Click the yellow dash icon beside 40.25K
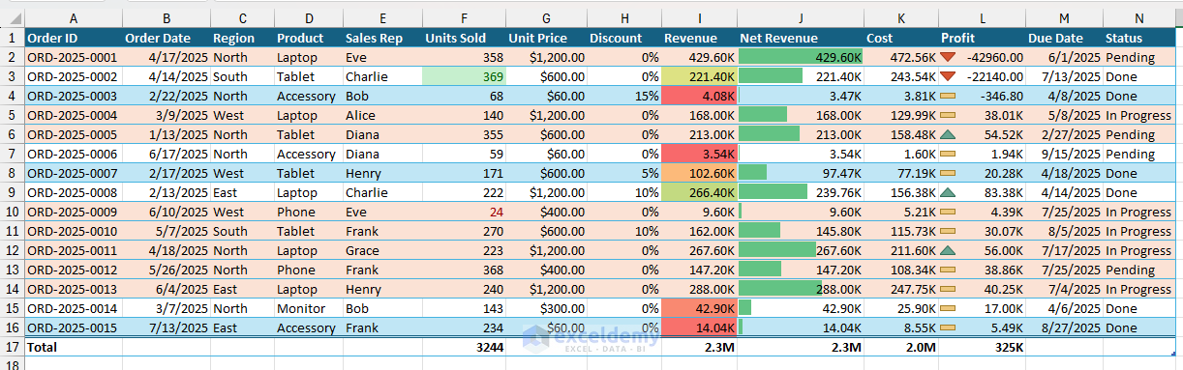This screenshot has height=370, width=1183. click(948, 289)
